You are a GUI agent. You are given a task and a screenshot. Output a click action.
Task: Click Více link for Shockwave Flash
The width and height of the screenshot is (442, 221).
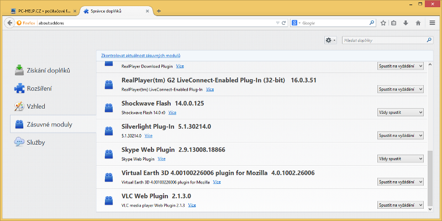(172, 112)
